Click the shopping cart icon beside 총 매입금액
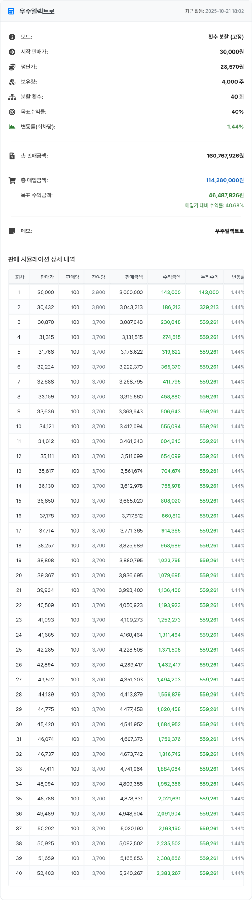This screenshot has width=252, height=900. pos(12,180)
